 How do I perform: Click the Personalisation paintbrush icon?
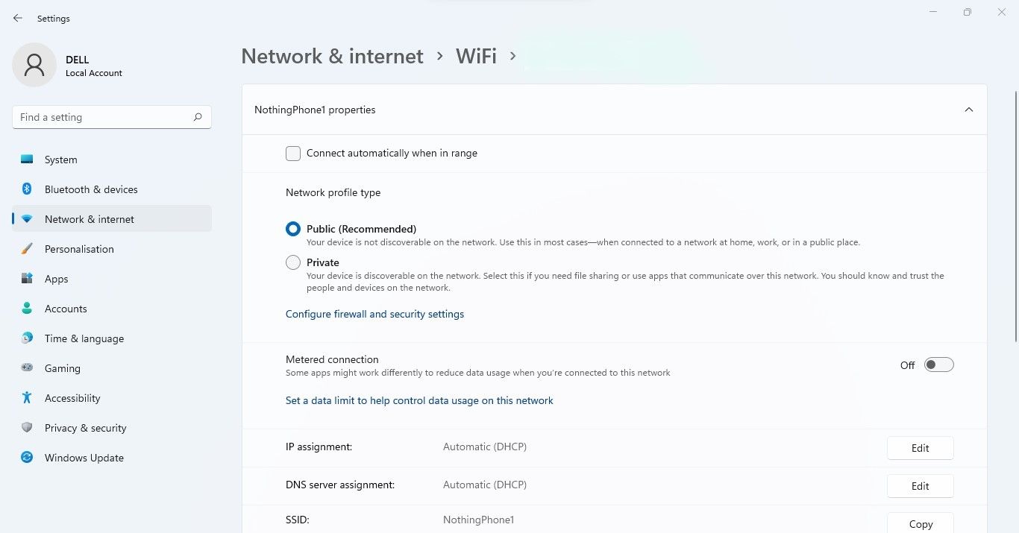[27, 249]
